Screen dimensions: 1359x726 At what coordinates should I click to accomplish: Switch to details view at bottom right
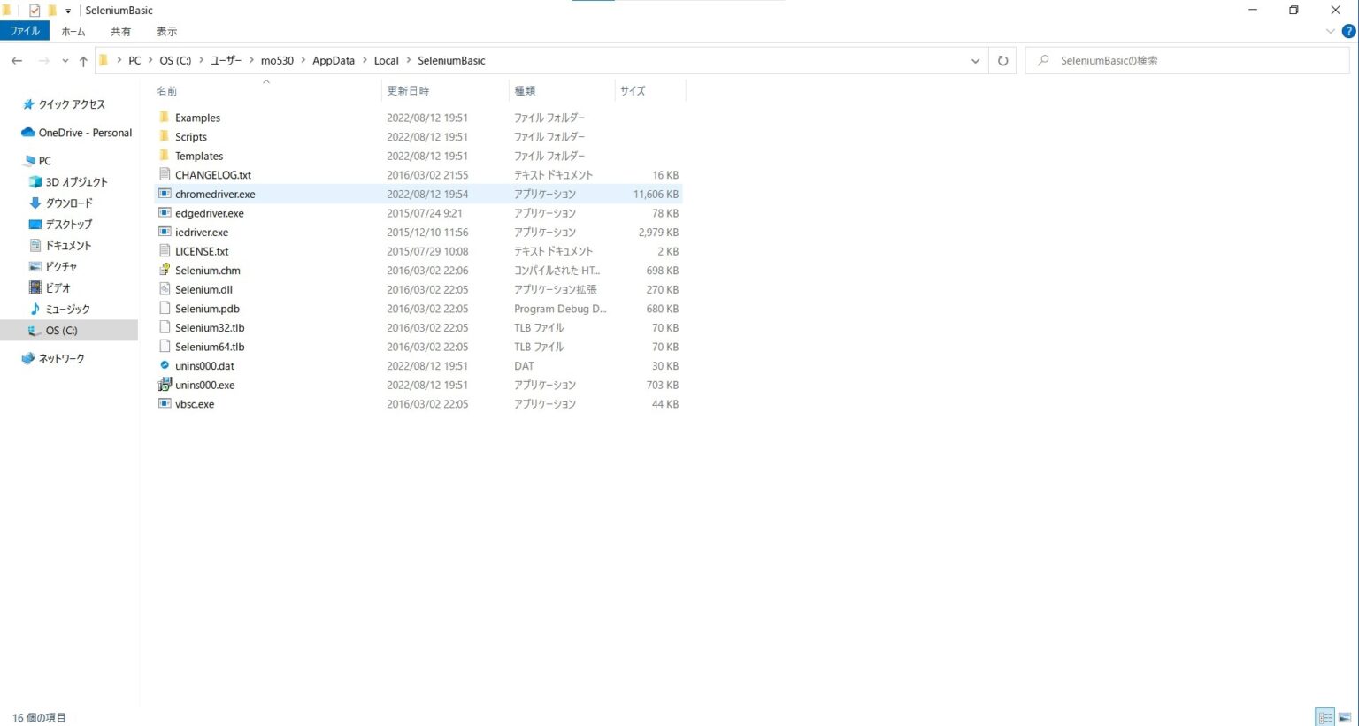click(1324, 717)
